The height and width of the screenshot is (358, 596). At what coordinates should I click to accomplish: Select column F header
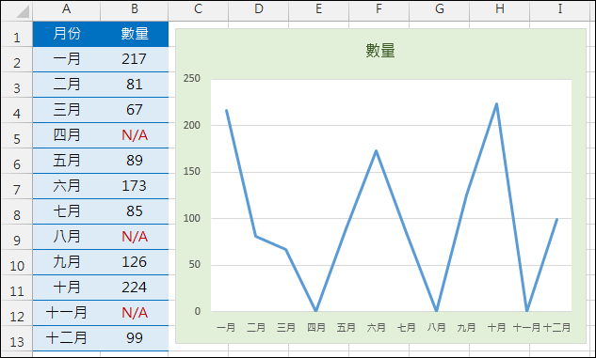click(379, 9)
